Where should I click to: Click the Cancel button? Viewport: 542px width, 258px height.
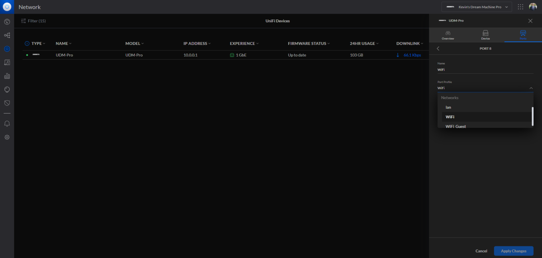(x=481, y=251)
